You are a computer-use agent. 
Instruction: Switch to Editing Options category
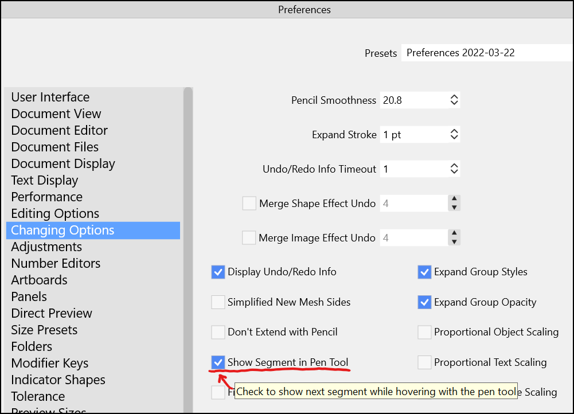click(55, 213)
